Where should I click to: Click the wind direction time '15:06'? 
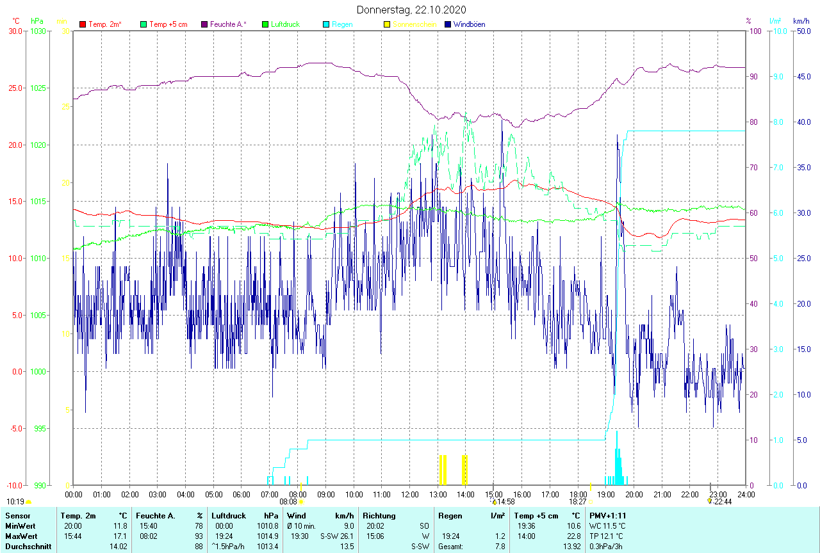pyautogui.click(x=376, y=536)
